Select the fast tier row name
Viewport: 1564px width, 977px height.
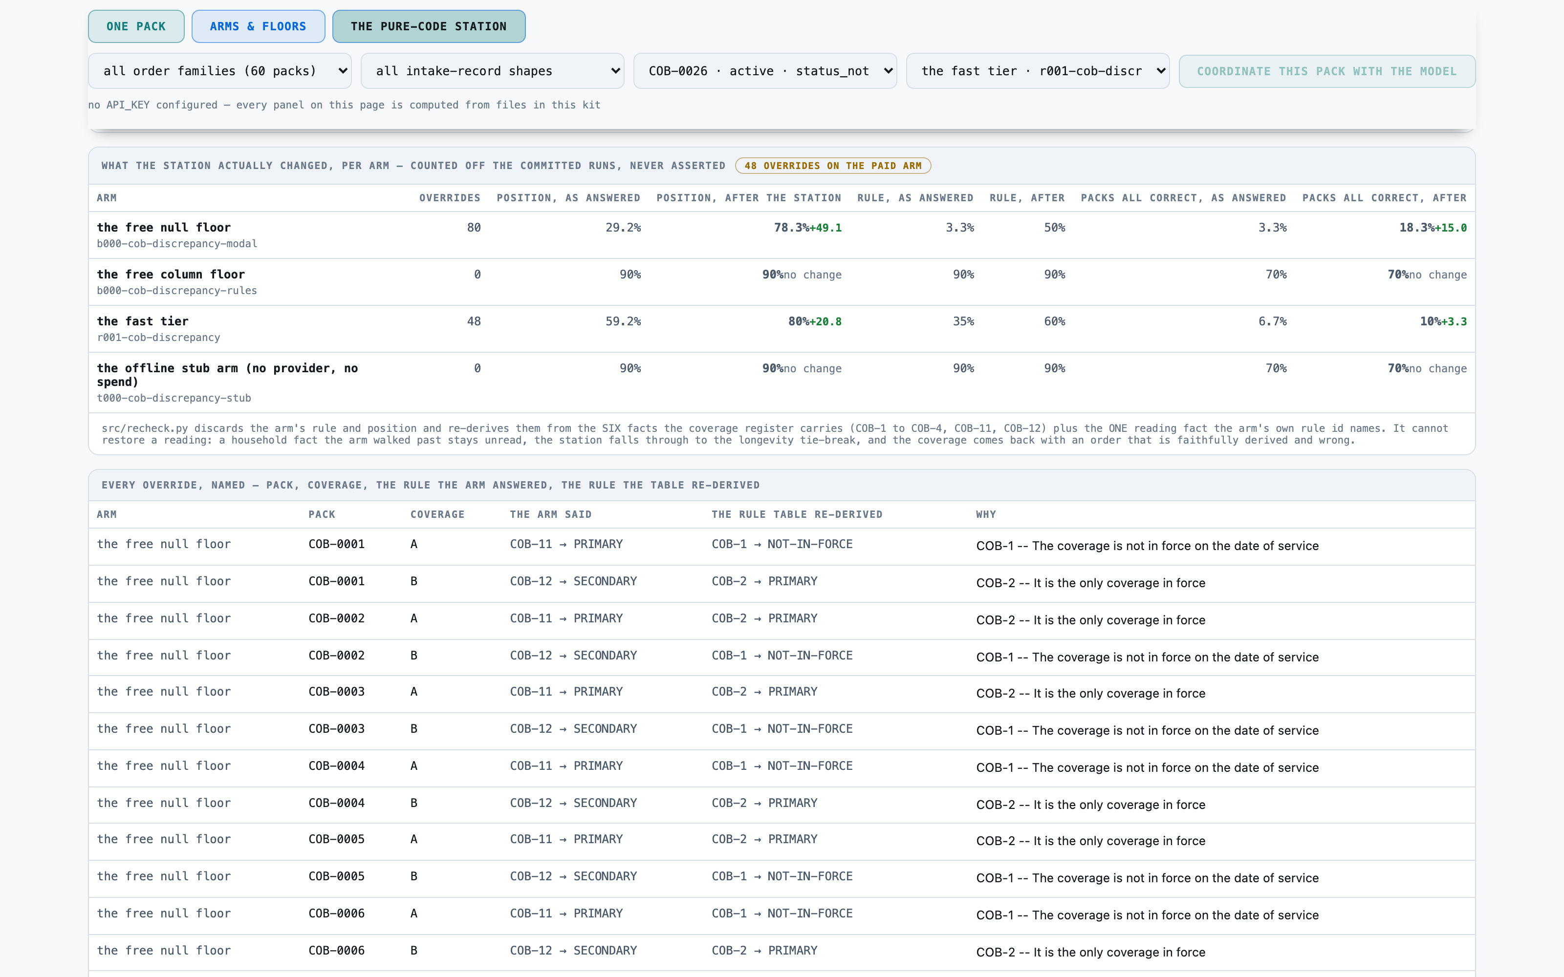point(143,321)
